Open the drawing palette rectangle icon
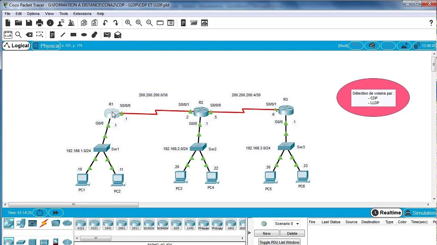 point(160,23)
